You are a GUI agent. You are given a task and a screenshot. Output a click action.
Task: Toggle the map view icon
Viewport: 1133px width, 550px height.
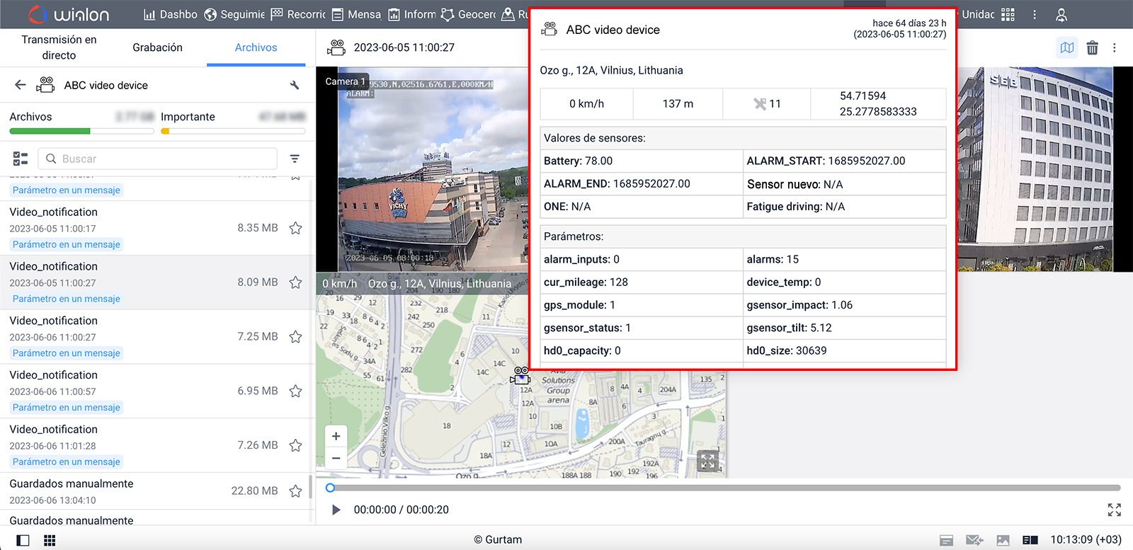(x=1066, y=47)
